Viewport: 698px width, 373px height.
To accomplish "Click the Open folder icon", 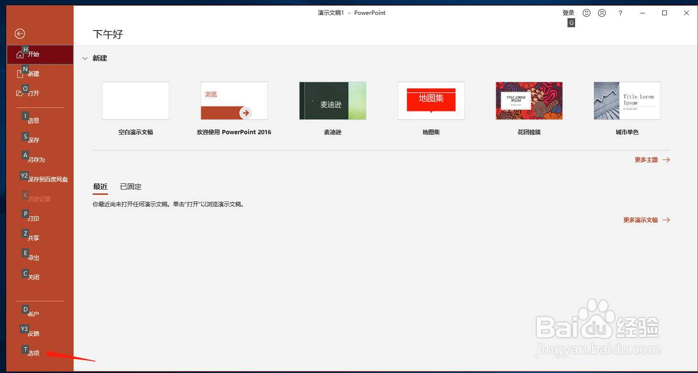I will tap(20, 94).
